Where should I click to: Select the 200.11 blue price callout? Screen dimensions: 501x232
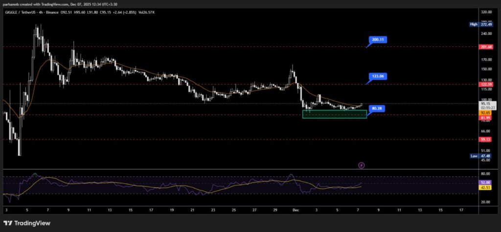[x=378, y=39]
